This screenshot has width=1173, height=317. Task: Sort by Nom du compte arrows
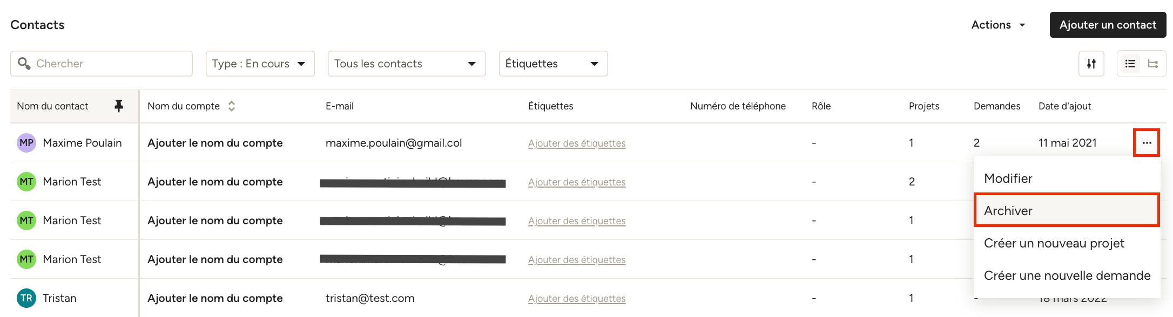tap(232, 106)
